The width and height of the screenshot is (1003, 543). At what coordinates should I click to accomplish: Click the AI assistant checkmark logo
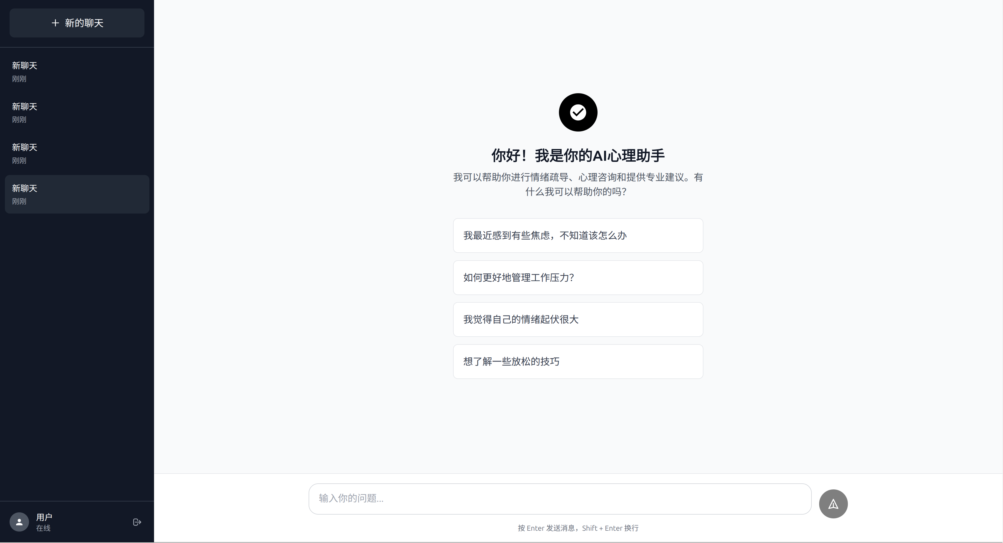578,112
